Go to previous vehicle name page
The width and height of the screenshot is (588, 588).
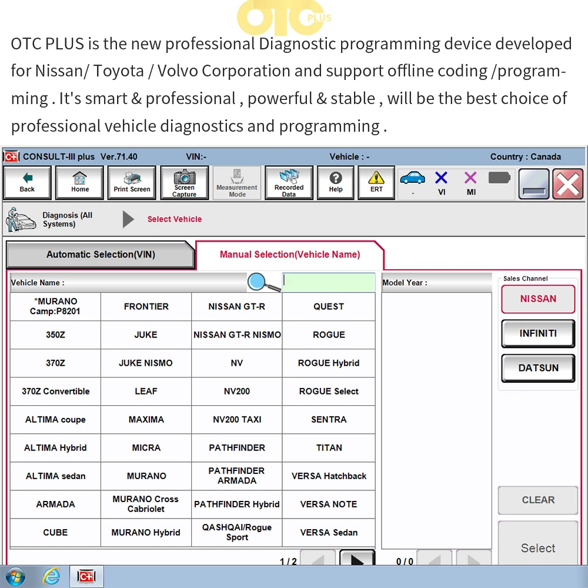[x=318, y=558]
